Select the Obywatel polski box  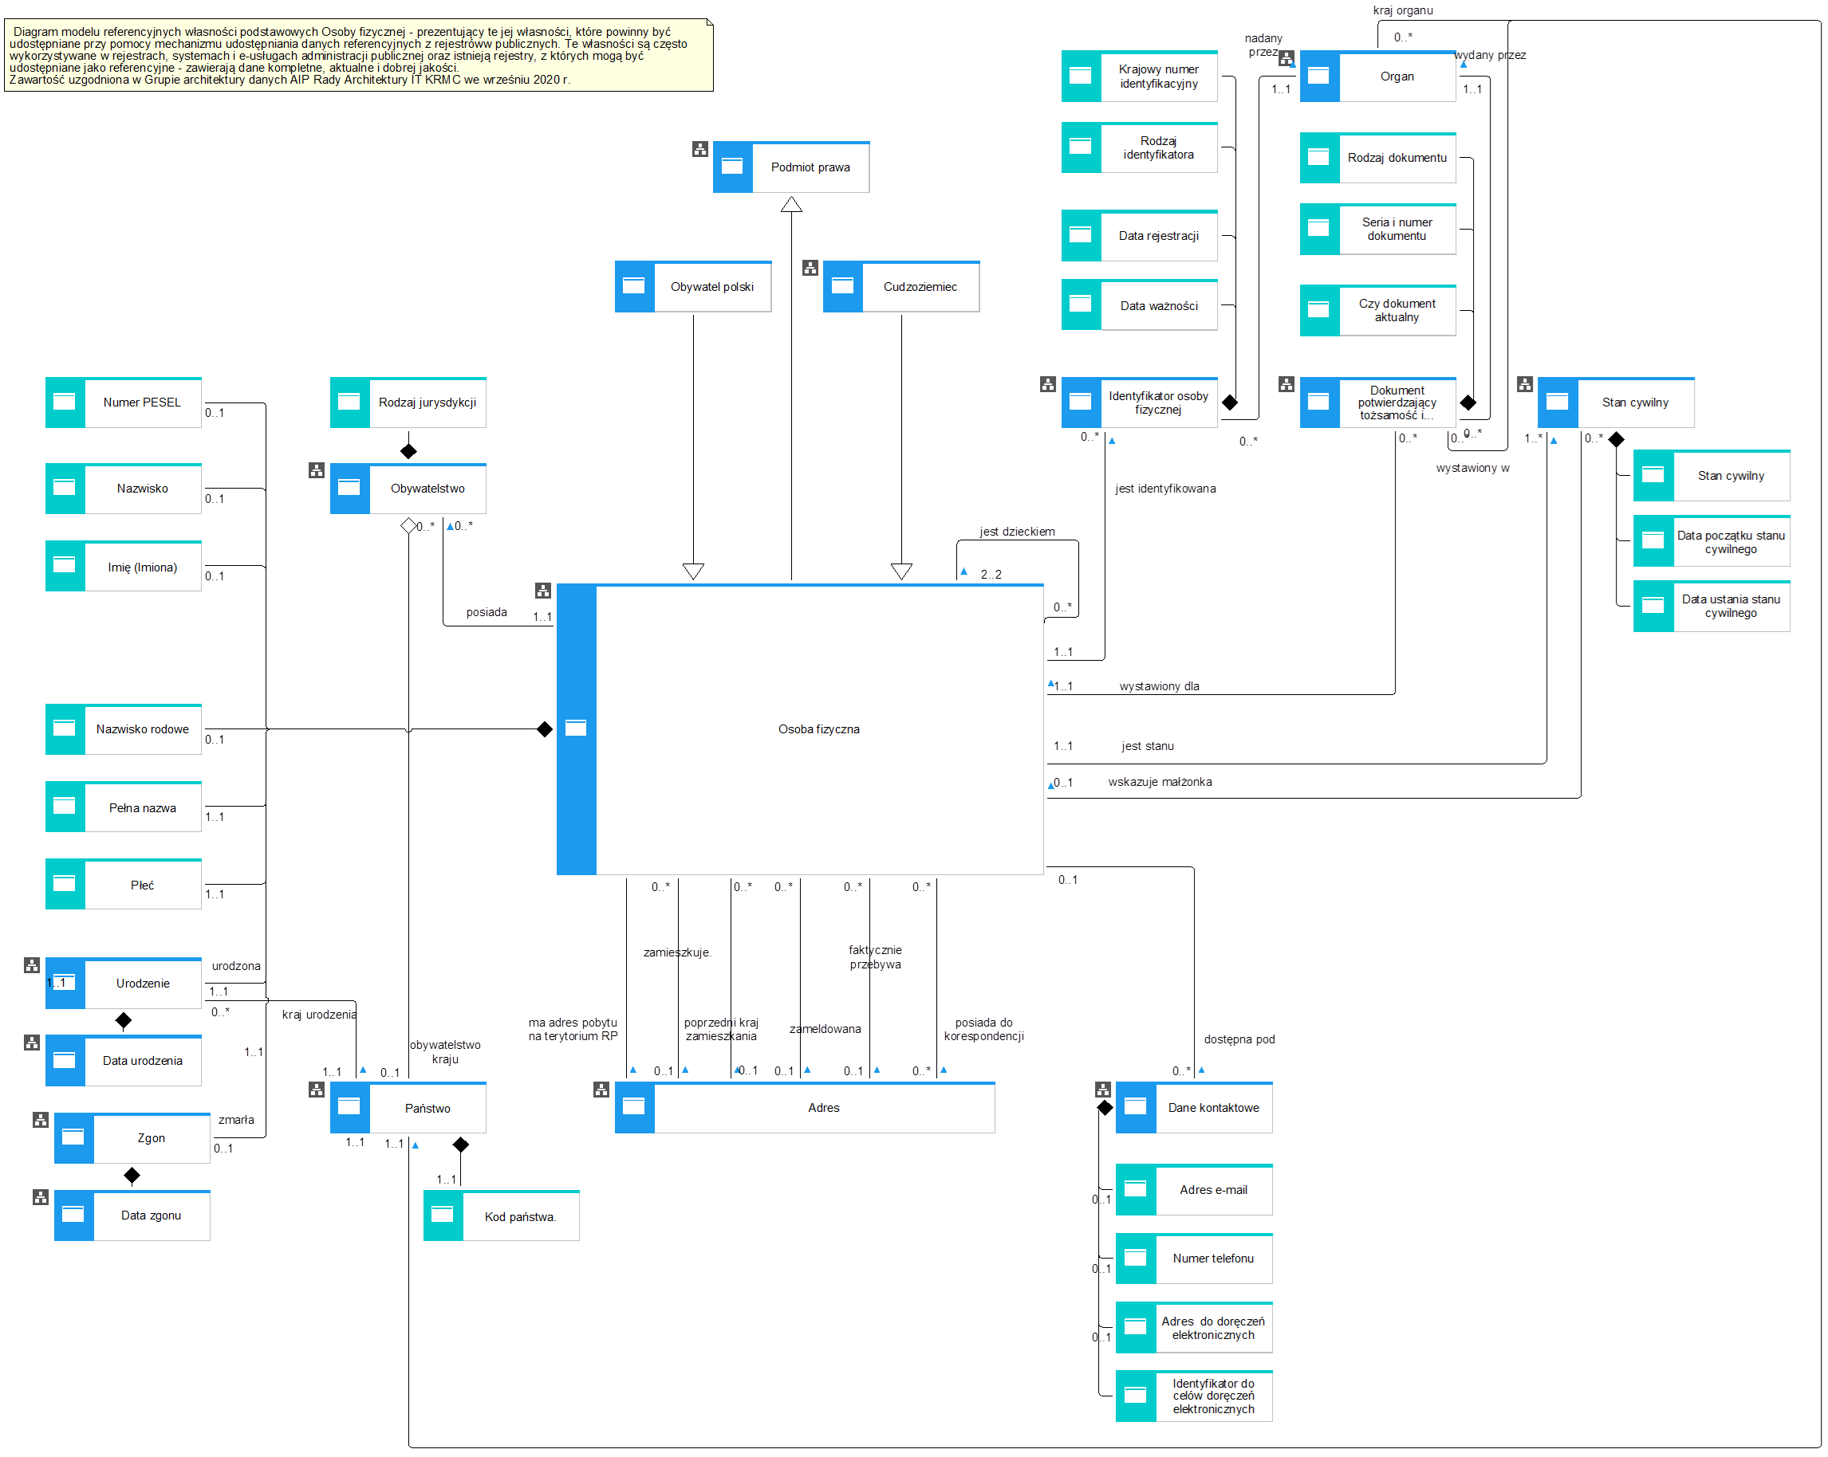tap(711, 287)
